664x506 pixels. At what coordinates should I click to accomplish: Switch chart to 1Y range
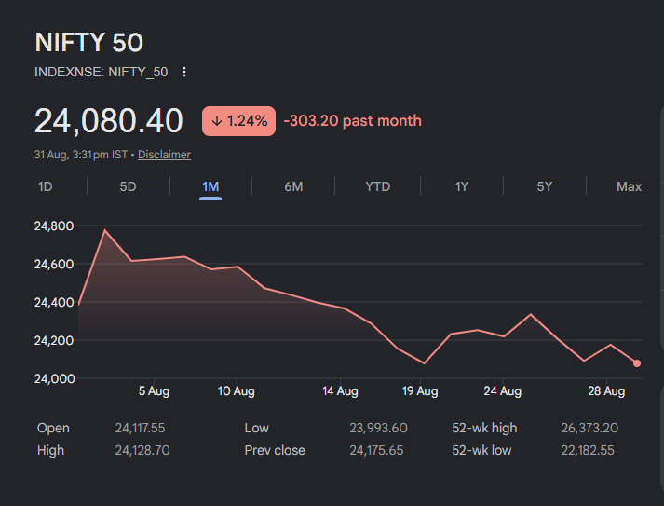(462, 186)
